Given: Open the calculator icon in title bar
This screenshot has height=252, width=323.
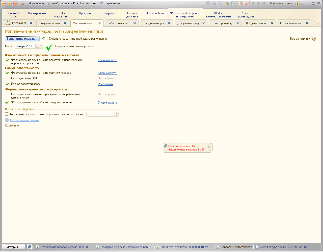Looking at the screenshot, I should [x=240, y=3].
